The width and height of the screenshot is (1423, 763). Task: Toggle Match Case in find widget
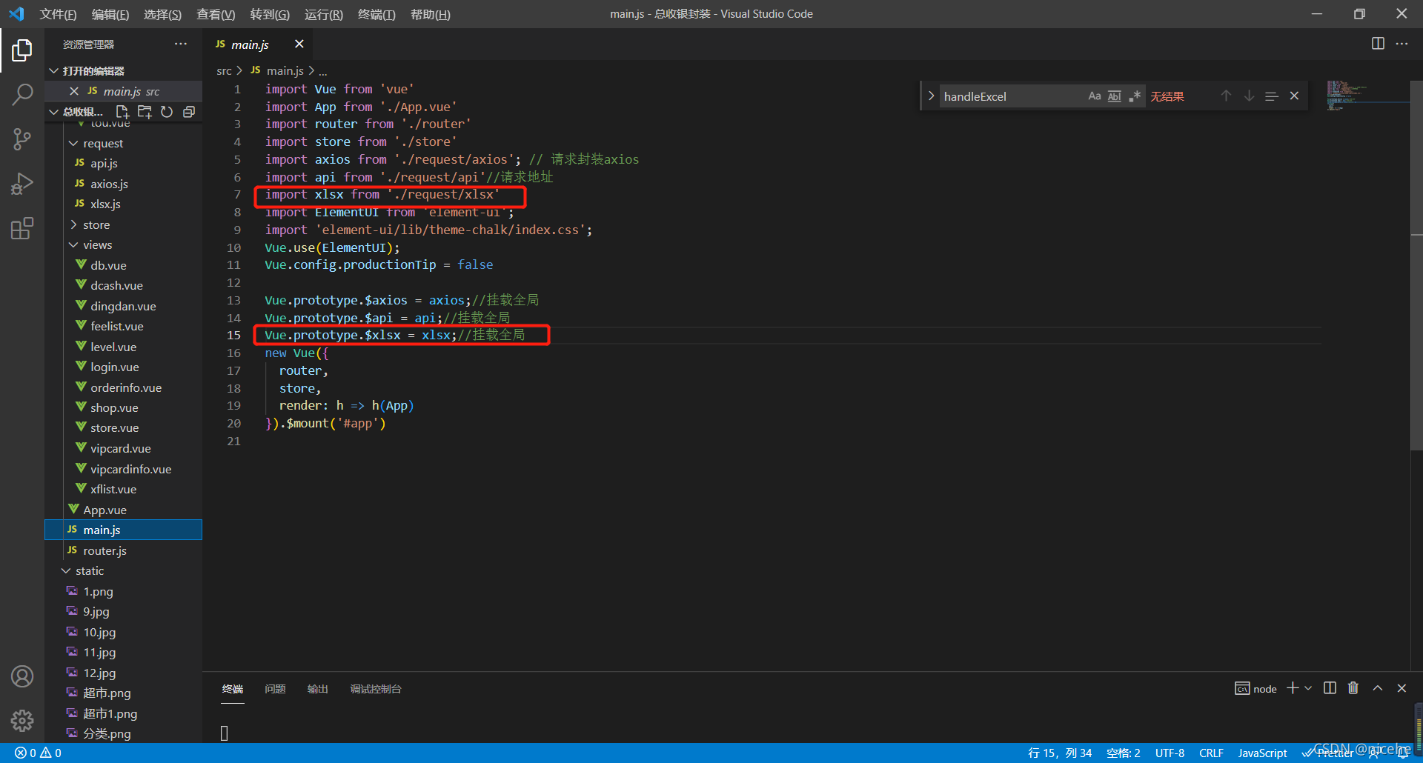[1095, 96]
